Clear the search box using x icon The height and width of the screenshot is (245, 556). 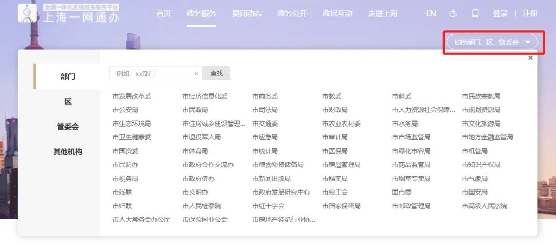[x=196, y=74]
